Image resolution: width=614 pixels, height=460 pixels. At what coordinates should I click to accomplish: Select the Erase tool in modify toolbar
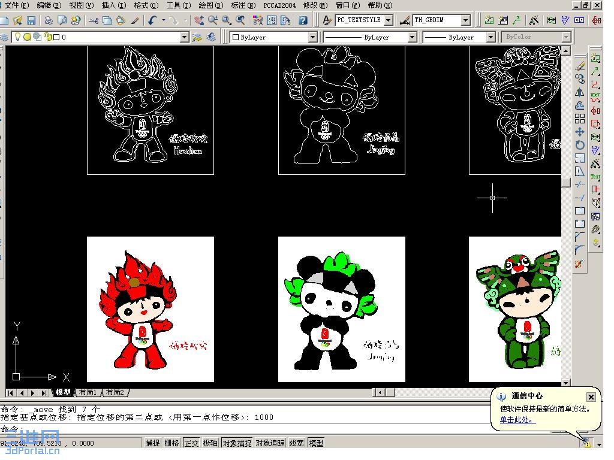580,67
